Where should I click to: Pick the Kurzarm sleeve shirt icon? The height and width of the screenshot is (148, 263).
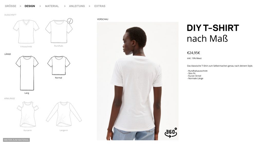point(28,114)
